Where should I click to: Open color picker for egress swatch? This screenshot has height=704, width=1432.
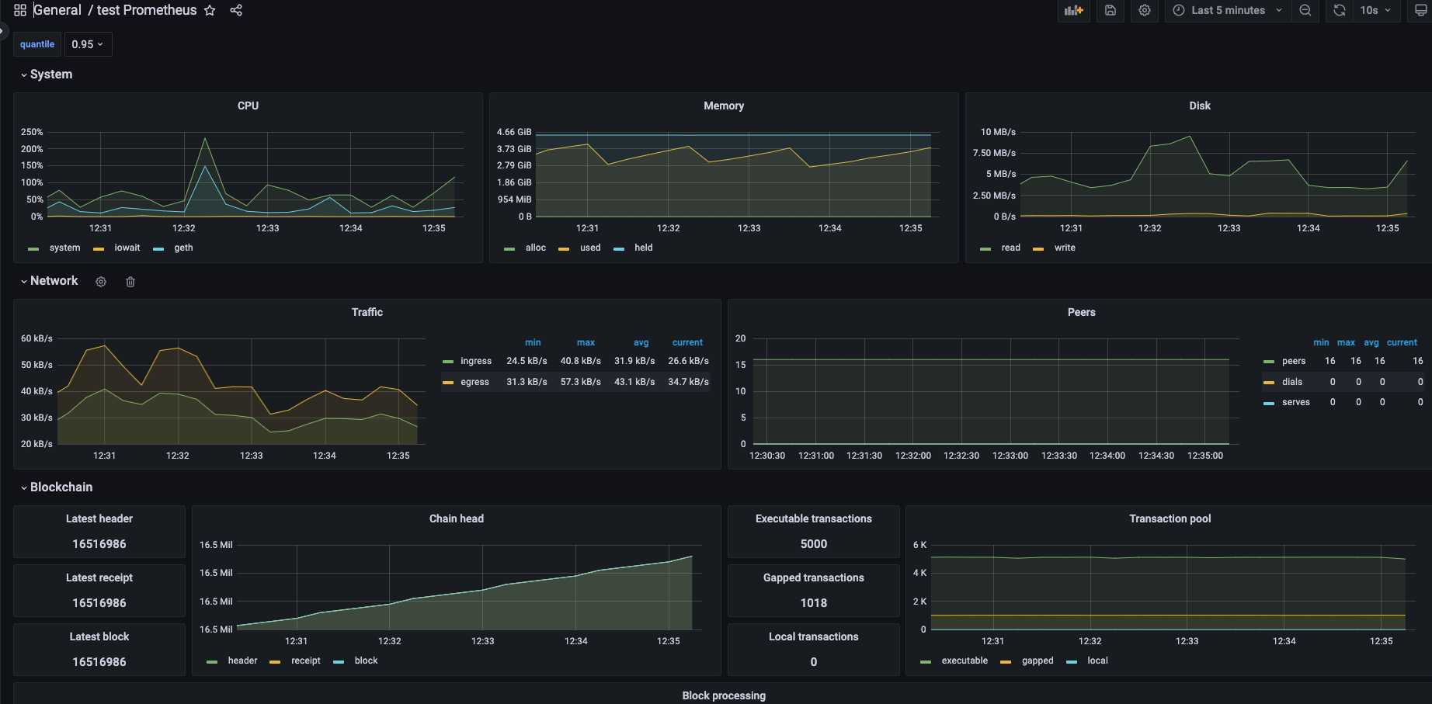(448, 383)
